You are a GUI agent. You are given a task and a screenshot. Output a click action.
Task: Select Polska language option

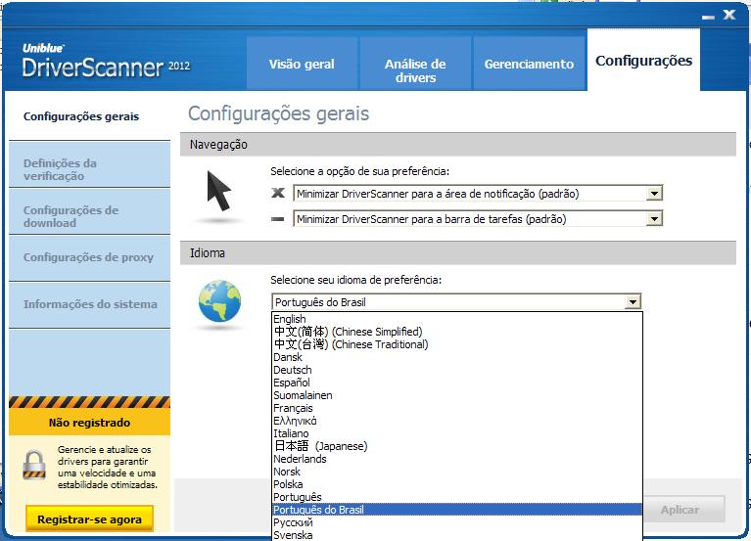(457, 484)
